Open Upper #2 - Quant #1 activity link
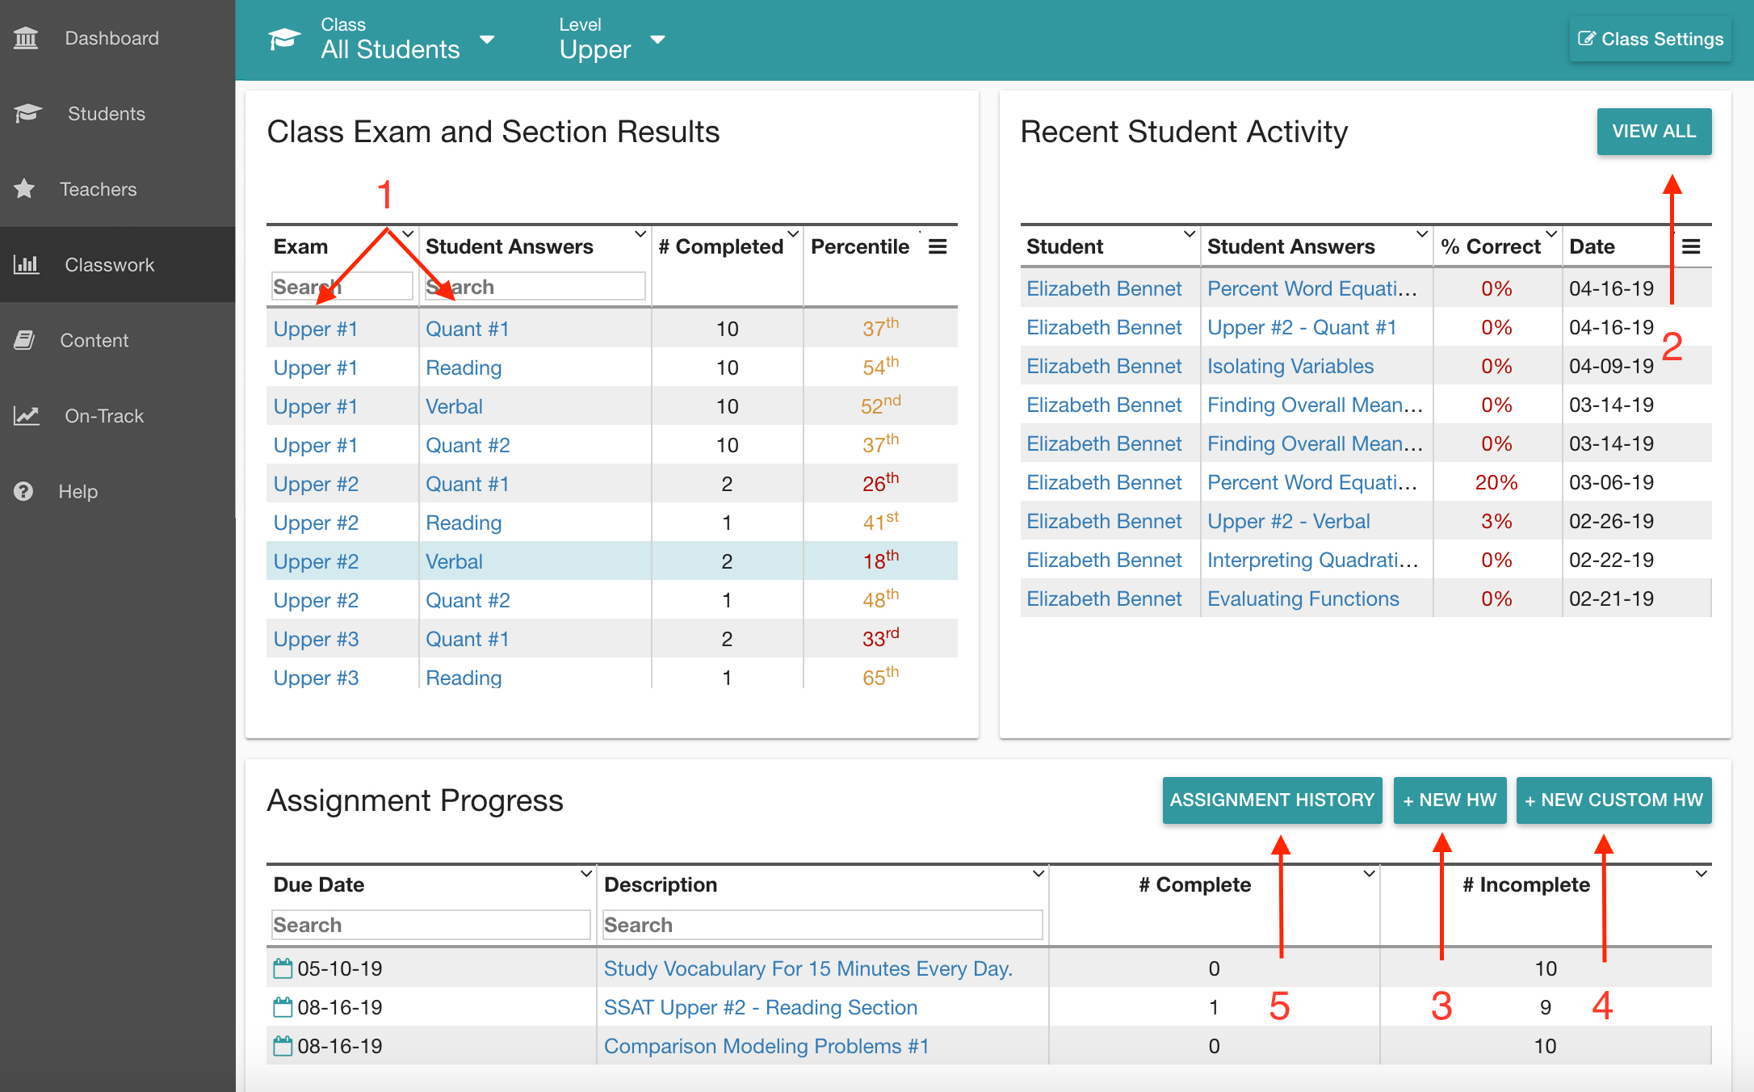Image resolution: width=1754 pixels, height=1092 pixels. point(1302,327)
